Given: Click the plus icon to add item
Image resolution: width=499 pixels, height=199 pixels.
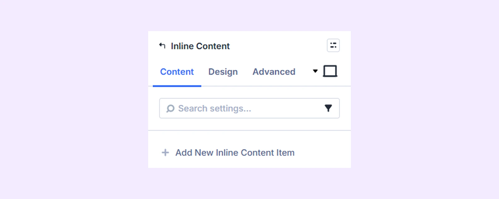Looking at the screenshot, I should (x=165, y=153).
